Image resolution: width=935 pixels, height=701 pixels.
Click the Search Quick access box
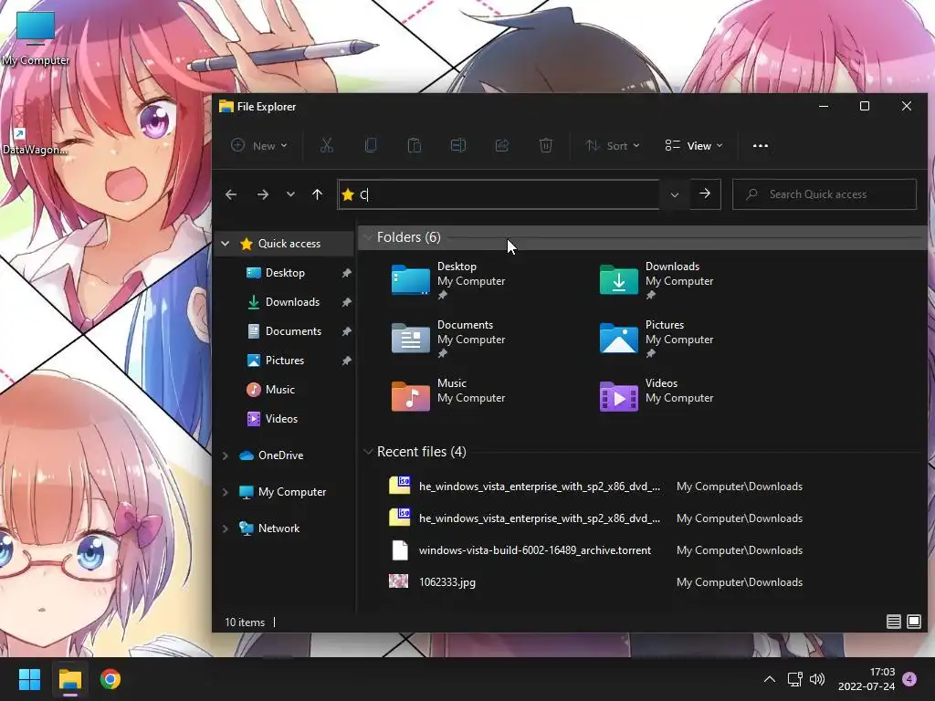(825, 194)
